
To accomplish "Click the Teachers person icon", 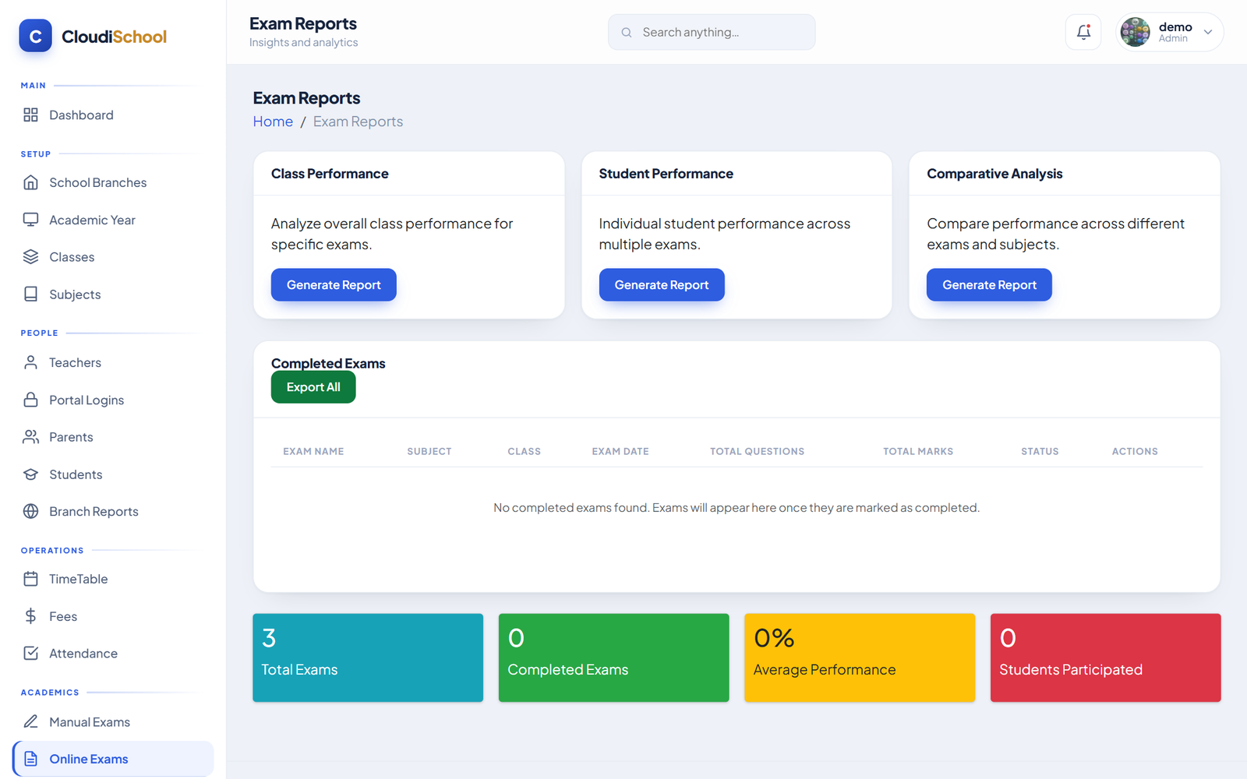I will [x=30, y=362].
